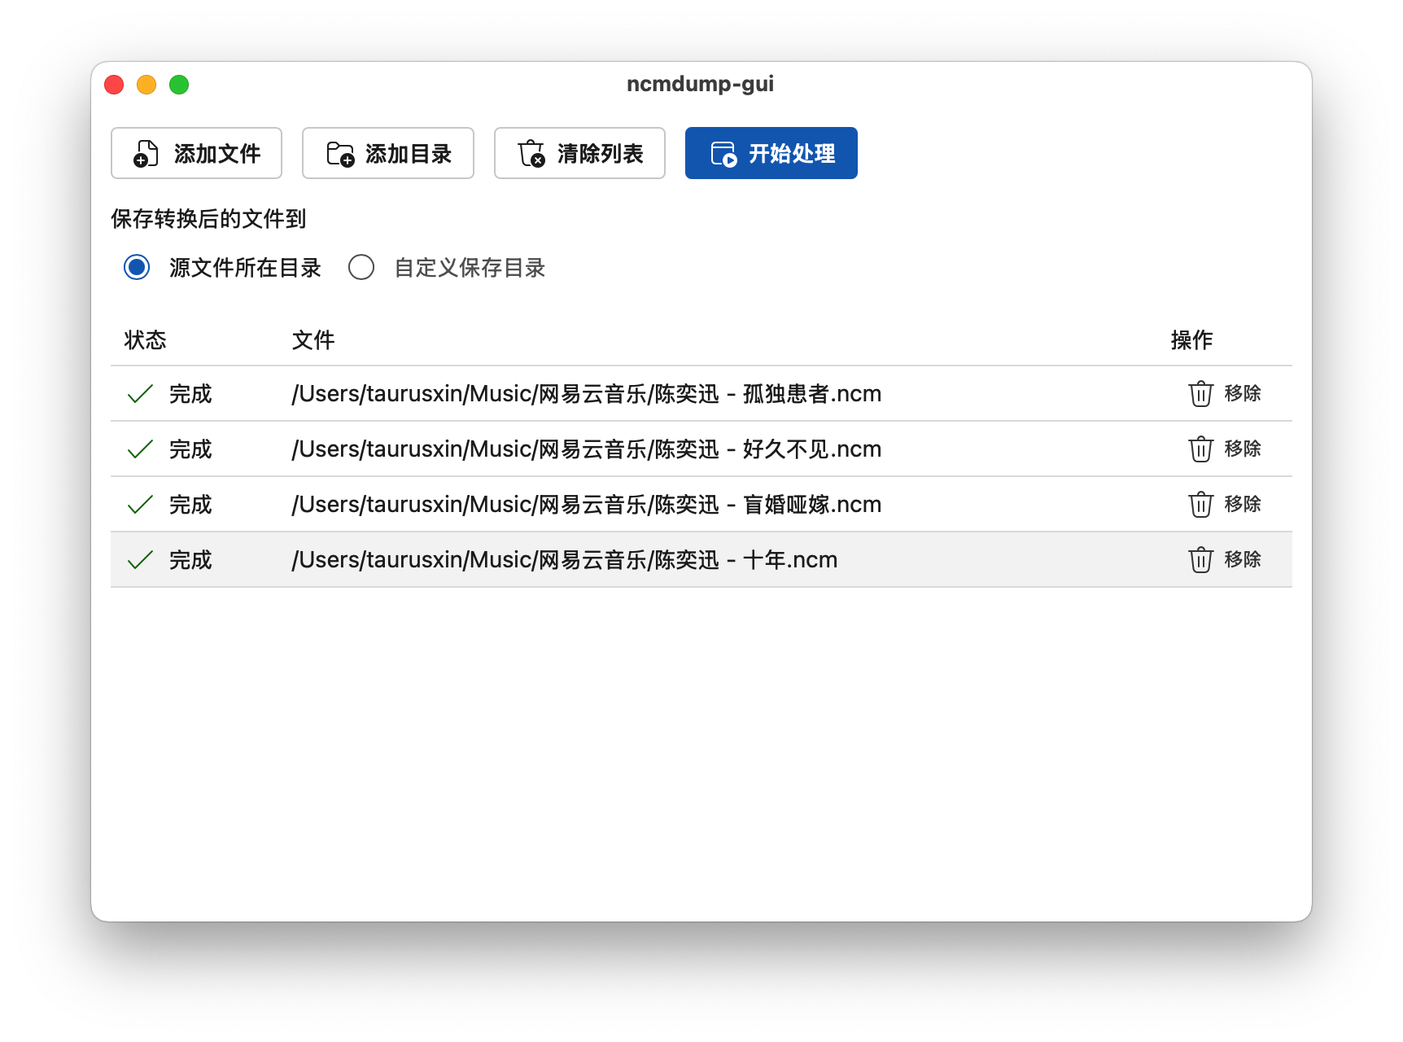Click the start processing play icon
The width and height of the screenshot is (1403, 1042).
pyautogui.click(x=723, y=154)
